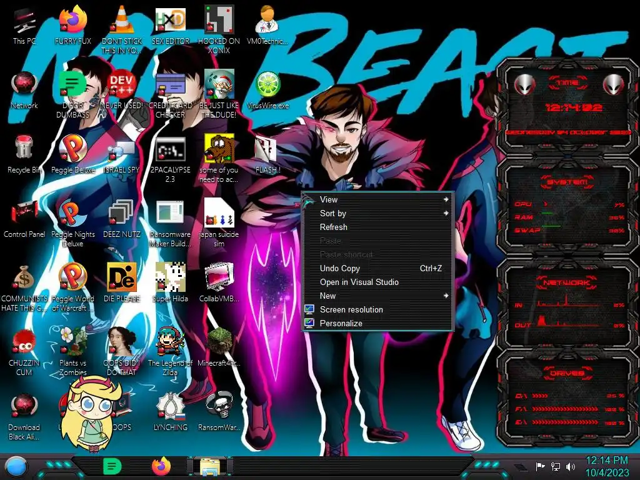This screenshot has width=640, height=480.
Task: Launch Firefox from the taskbar
Action: point(162,466)
